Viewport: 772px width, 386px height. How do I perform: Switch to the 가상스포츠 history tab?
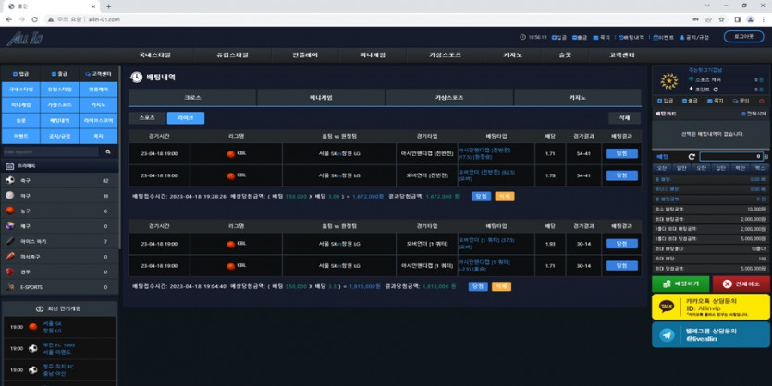pyautogui.click(x=448, y=97)
